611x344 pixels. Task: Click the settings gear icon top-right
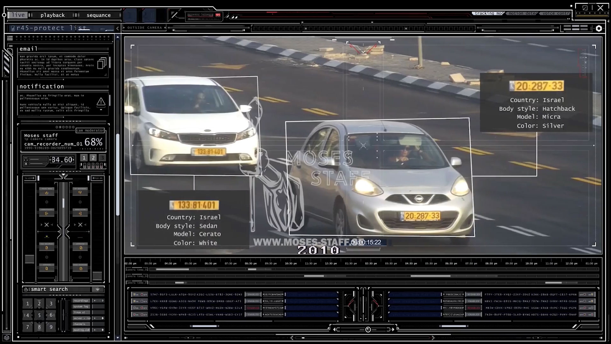[599, 28]
